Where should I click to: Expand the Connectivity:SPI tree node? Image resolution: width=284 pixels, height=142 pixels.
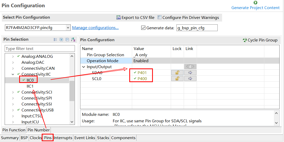(13, 98)
